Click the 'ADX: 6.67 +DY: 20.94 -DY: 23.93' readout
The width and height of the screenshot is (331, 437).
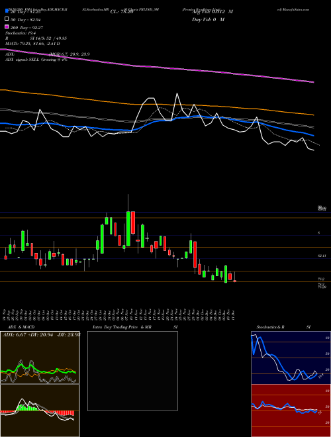(41, 334)
